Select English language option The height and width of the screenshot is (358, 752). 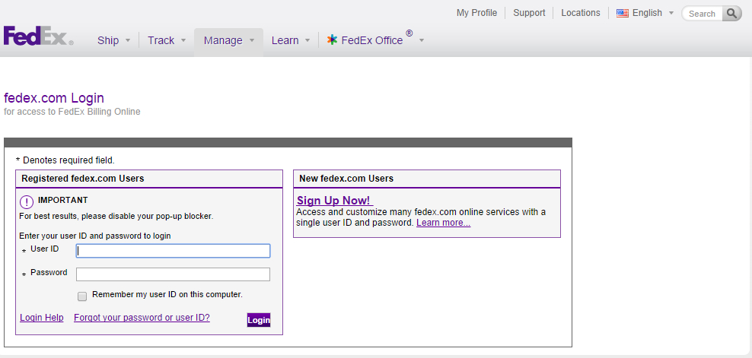pyautogui.click(x=647, y=13)
